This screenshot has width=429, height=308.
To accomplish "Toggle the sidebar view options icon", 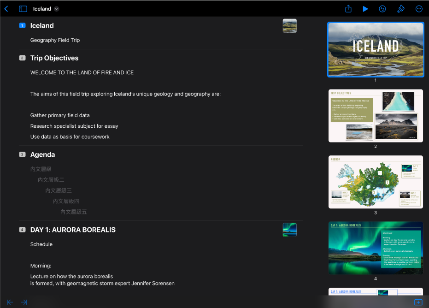I will point(23,9).
